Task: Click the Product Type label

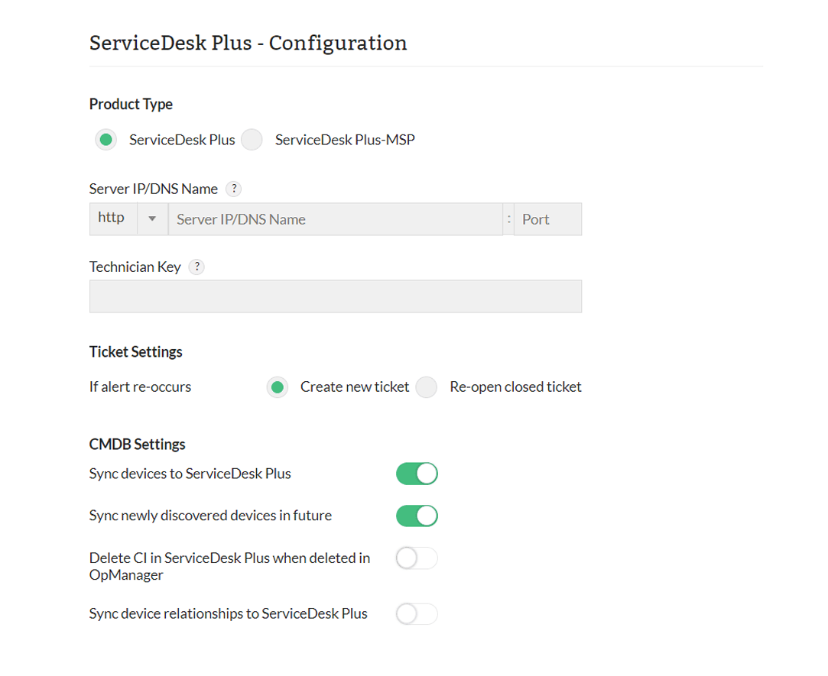Action: 131,105
